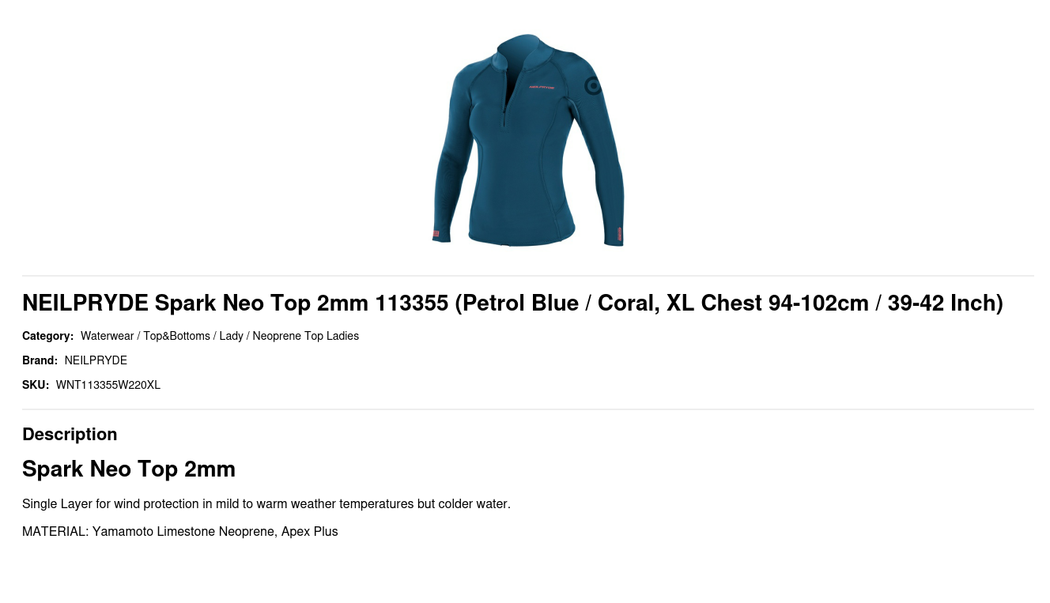Screen dimensions: 1050x603
Task: Click the Brand label
Action: (40, 360)
